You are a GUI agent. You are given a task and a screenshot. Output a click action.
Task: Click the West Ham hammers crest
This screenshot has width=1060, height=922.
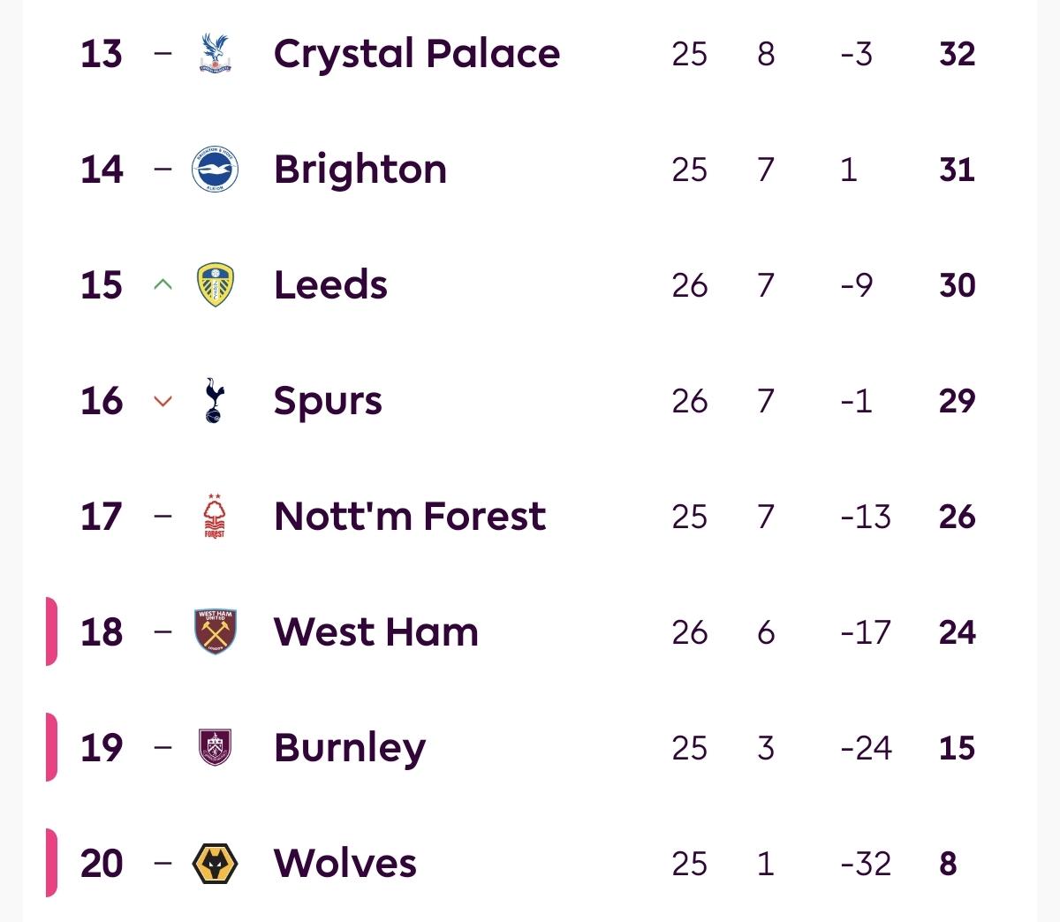216,632
